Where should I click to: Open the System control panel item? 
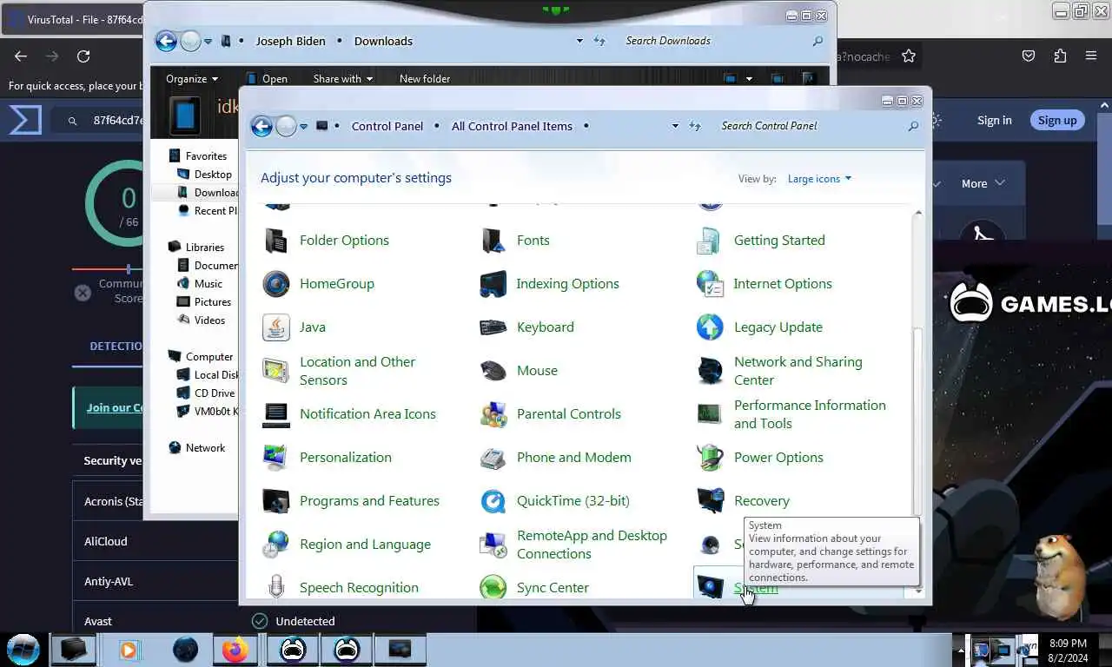pos(756,588)
